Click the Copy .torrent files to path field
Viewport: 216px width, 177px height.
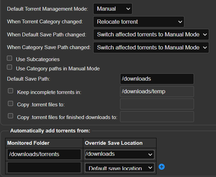(x=157, y=104)
